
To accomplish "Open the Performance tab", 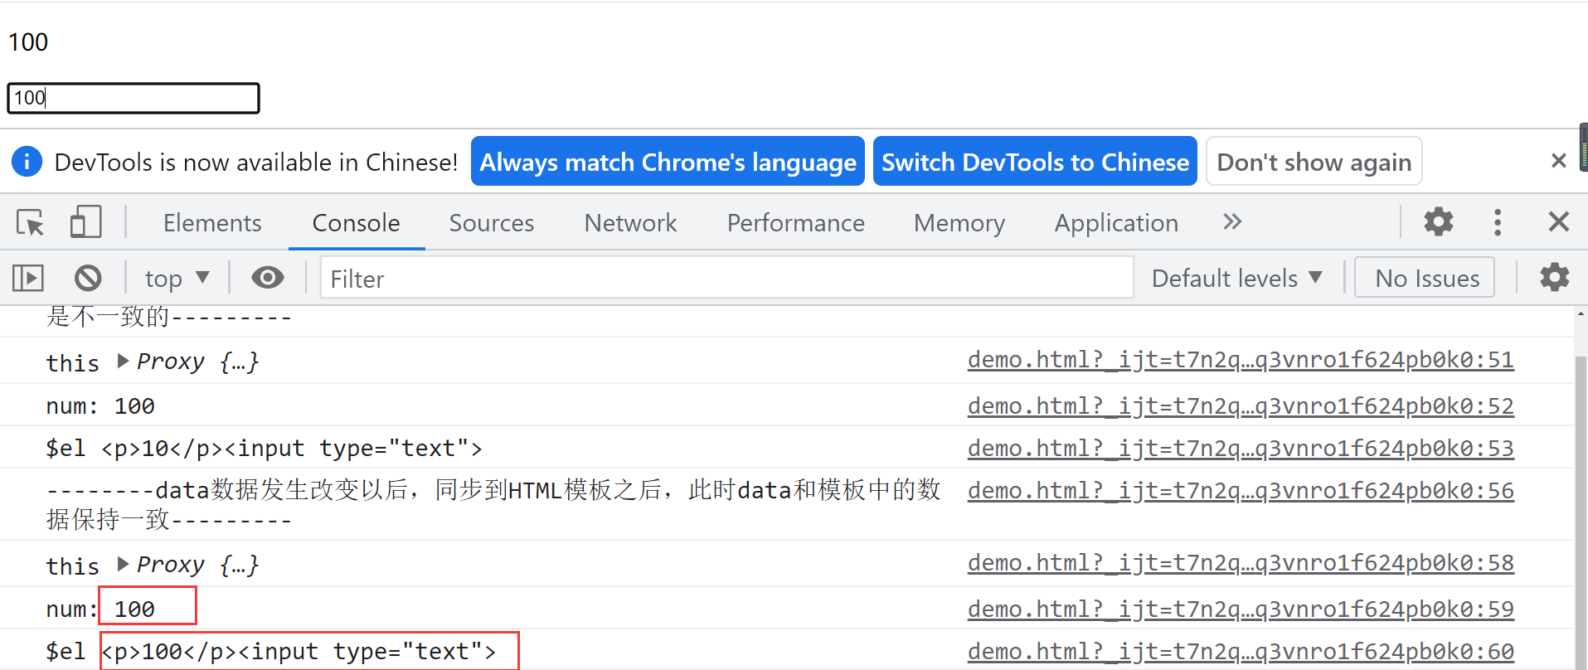I will point(796,222).
